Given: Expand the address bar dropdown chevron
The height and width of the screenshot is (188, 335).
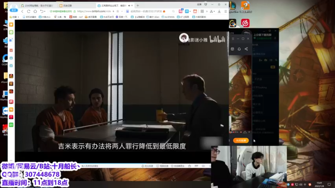Looking at the screenshot, I should [122, 11].
